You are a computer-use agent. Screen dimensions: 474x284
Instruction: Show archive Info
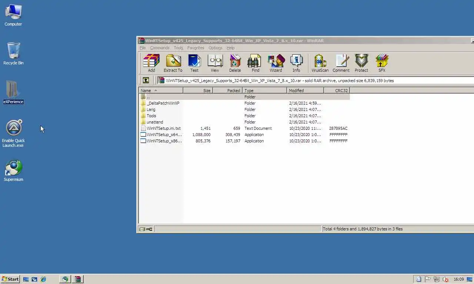point(296,63)
